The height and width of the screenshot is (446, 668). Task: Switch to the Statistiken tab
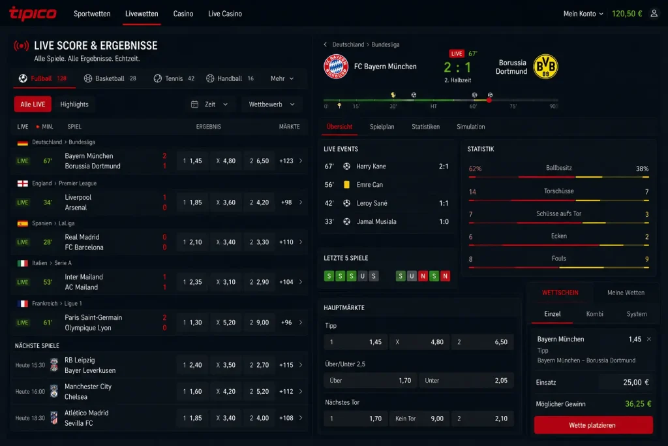tap(425, 127)
